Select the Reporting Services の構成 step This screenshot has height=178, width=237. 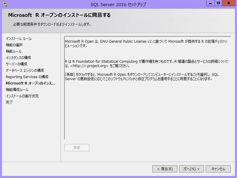(27, 77)
